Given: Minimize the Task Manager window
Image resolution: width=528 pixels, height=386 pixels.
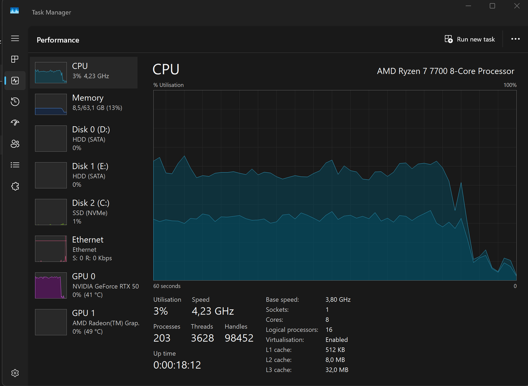Looking at the screenshot, I should click(468, 6).
